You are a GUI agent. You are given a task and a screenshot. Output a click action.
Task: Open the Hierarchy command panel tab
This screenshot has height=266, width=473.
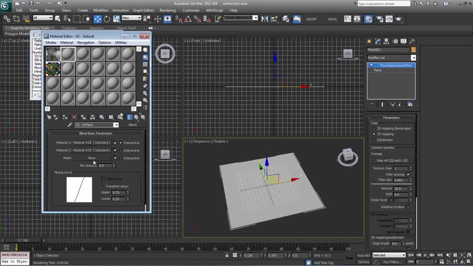(386, 41)
